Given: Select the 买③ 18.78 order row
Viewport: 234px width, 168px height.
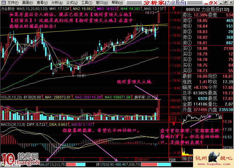Looking at the screenshot, I should click(x=208, y=60).
